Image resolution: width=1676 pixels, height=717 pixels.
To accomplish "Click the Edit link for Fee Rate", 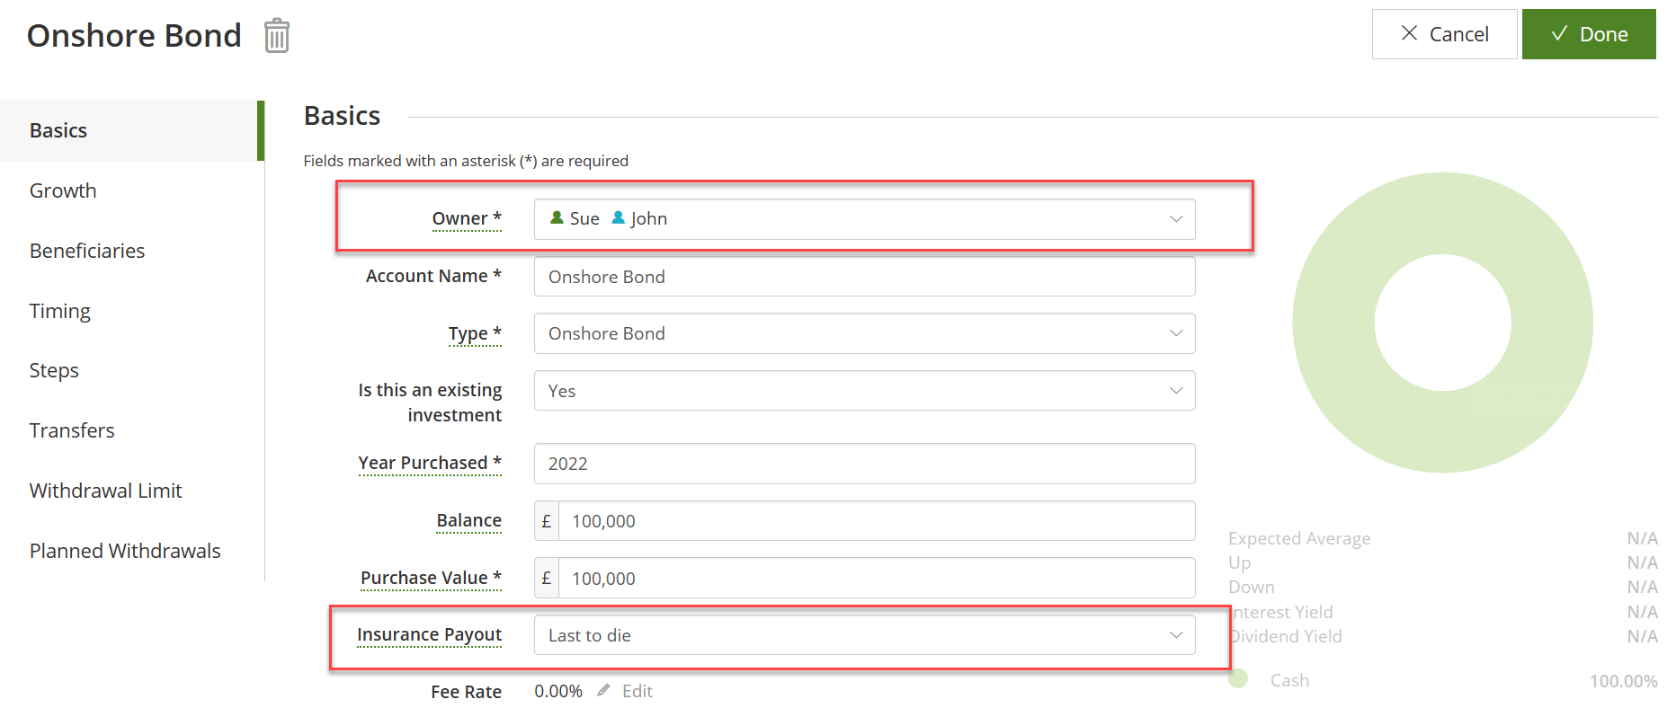I will click(x=637, y=691).
